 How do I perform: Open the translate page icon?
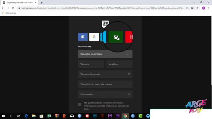pos(192,8)
